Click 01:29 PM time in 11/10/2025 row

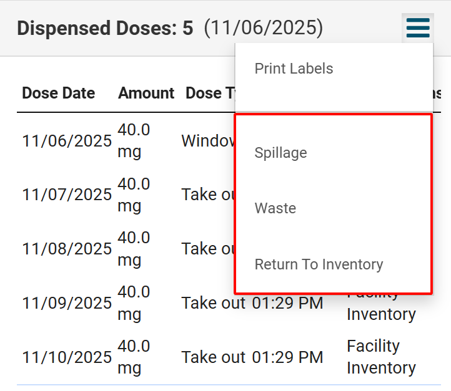coord(287,357)
